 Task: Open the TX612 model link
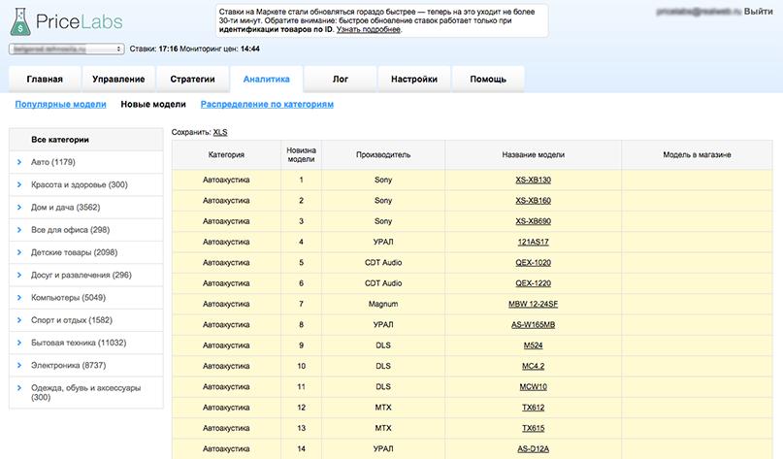click(534, 408)
